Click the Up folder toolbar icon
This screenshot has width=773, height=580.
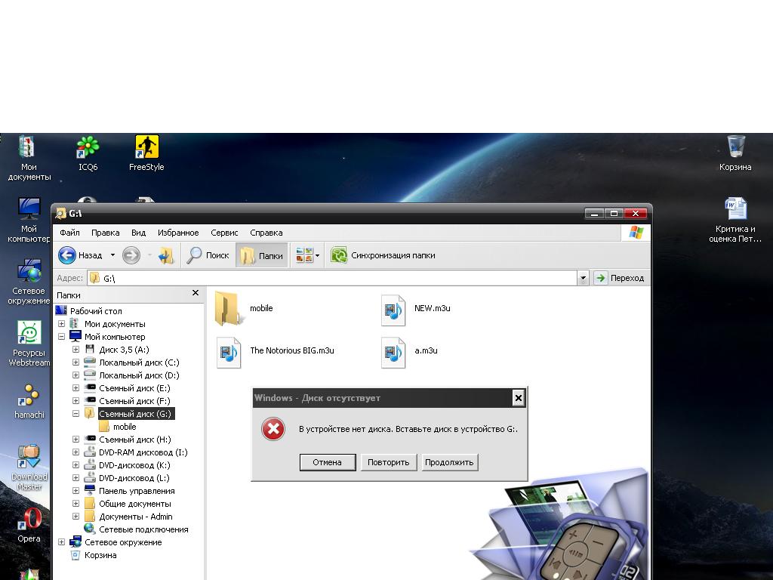tap(166, 255)
